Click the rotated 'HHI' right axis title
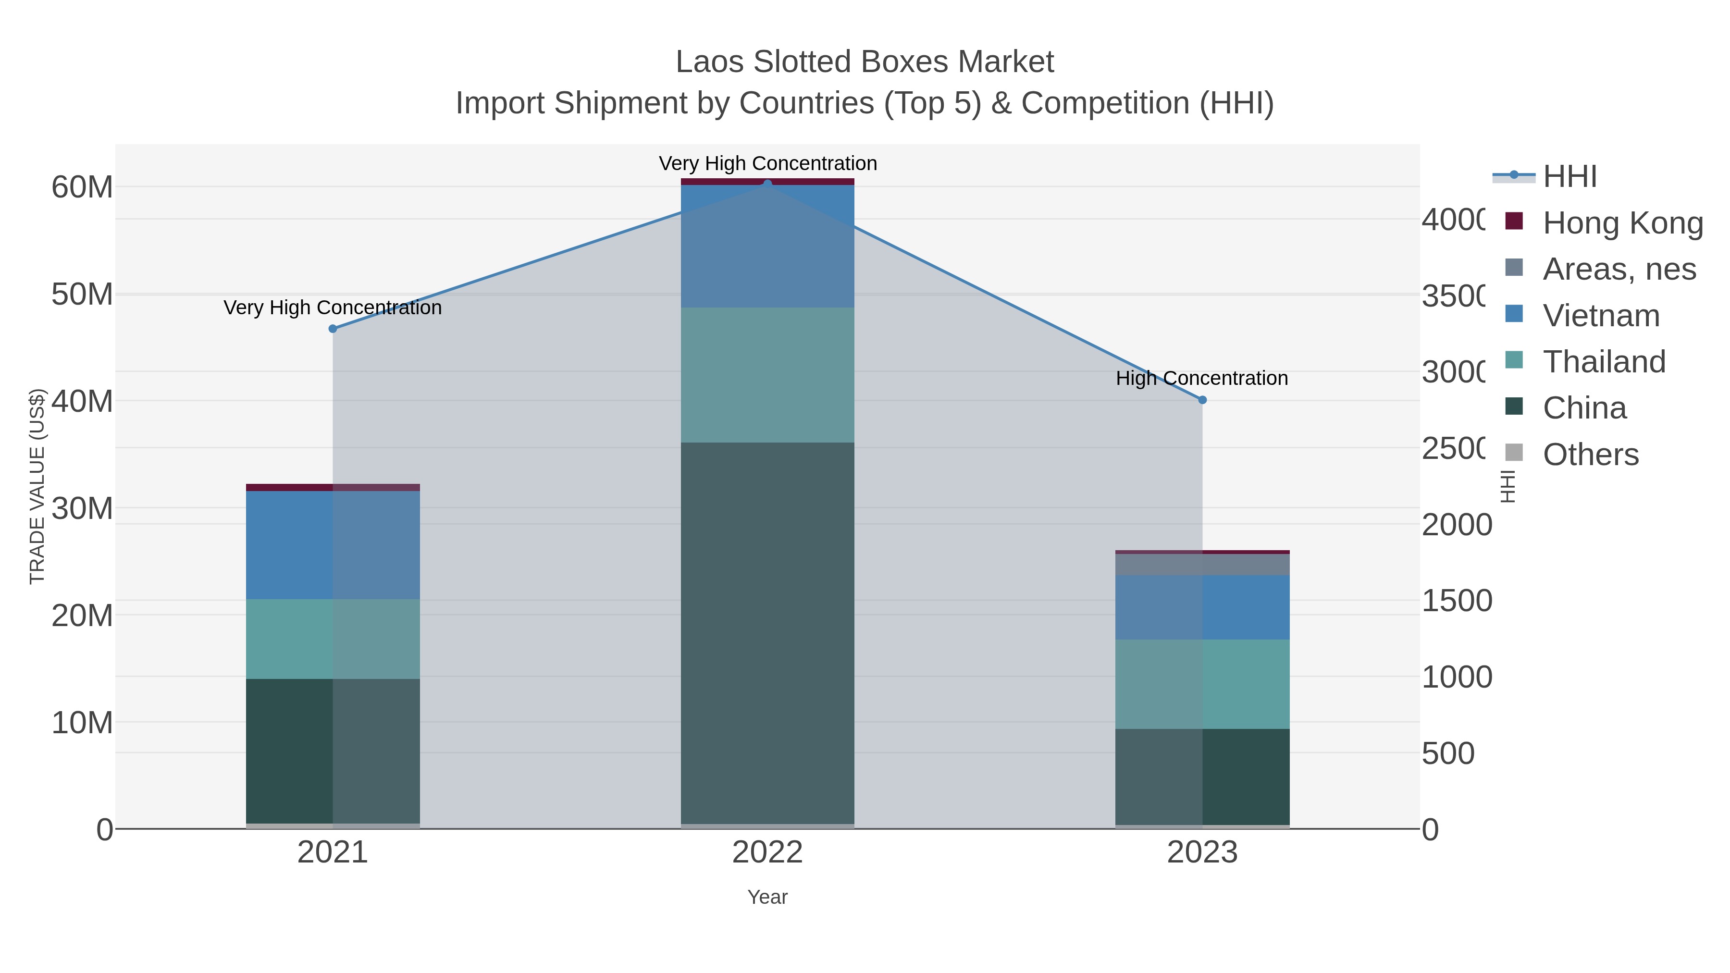Viewport: 1730px width, 973px height. [x=1508, y=486]
